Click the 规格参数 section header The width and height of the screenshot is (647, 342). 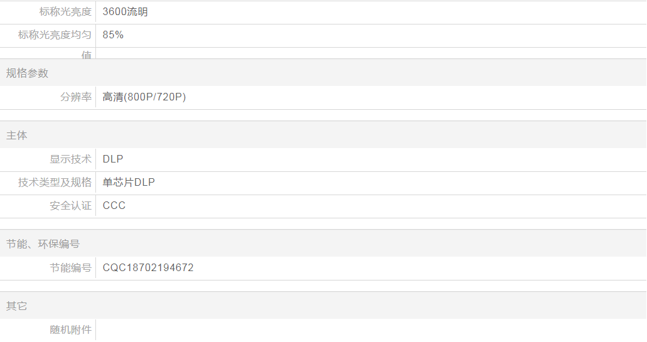tap(27, 73)
